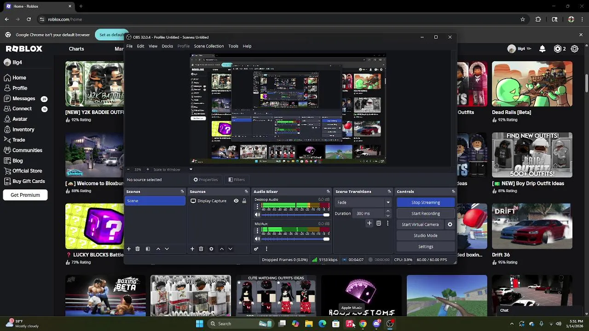
Task: Remove transition with trash icon
Action: [379, 223]
